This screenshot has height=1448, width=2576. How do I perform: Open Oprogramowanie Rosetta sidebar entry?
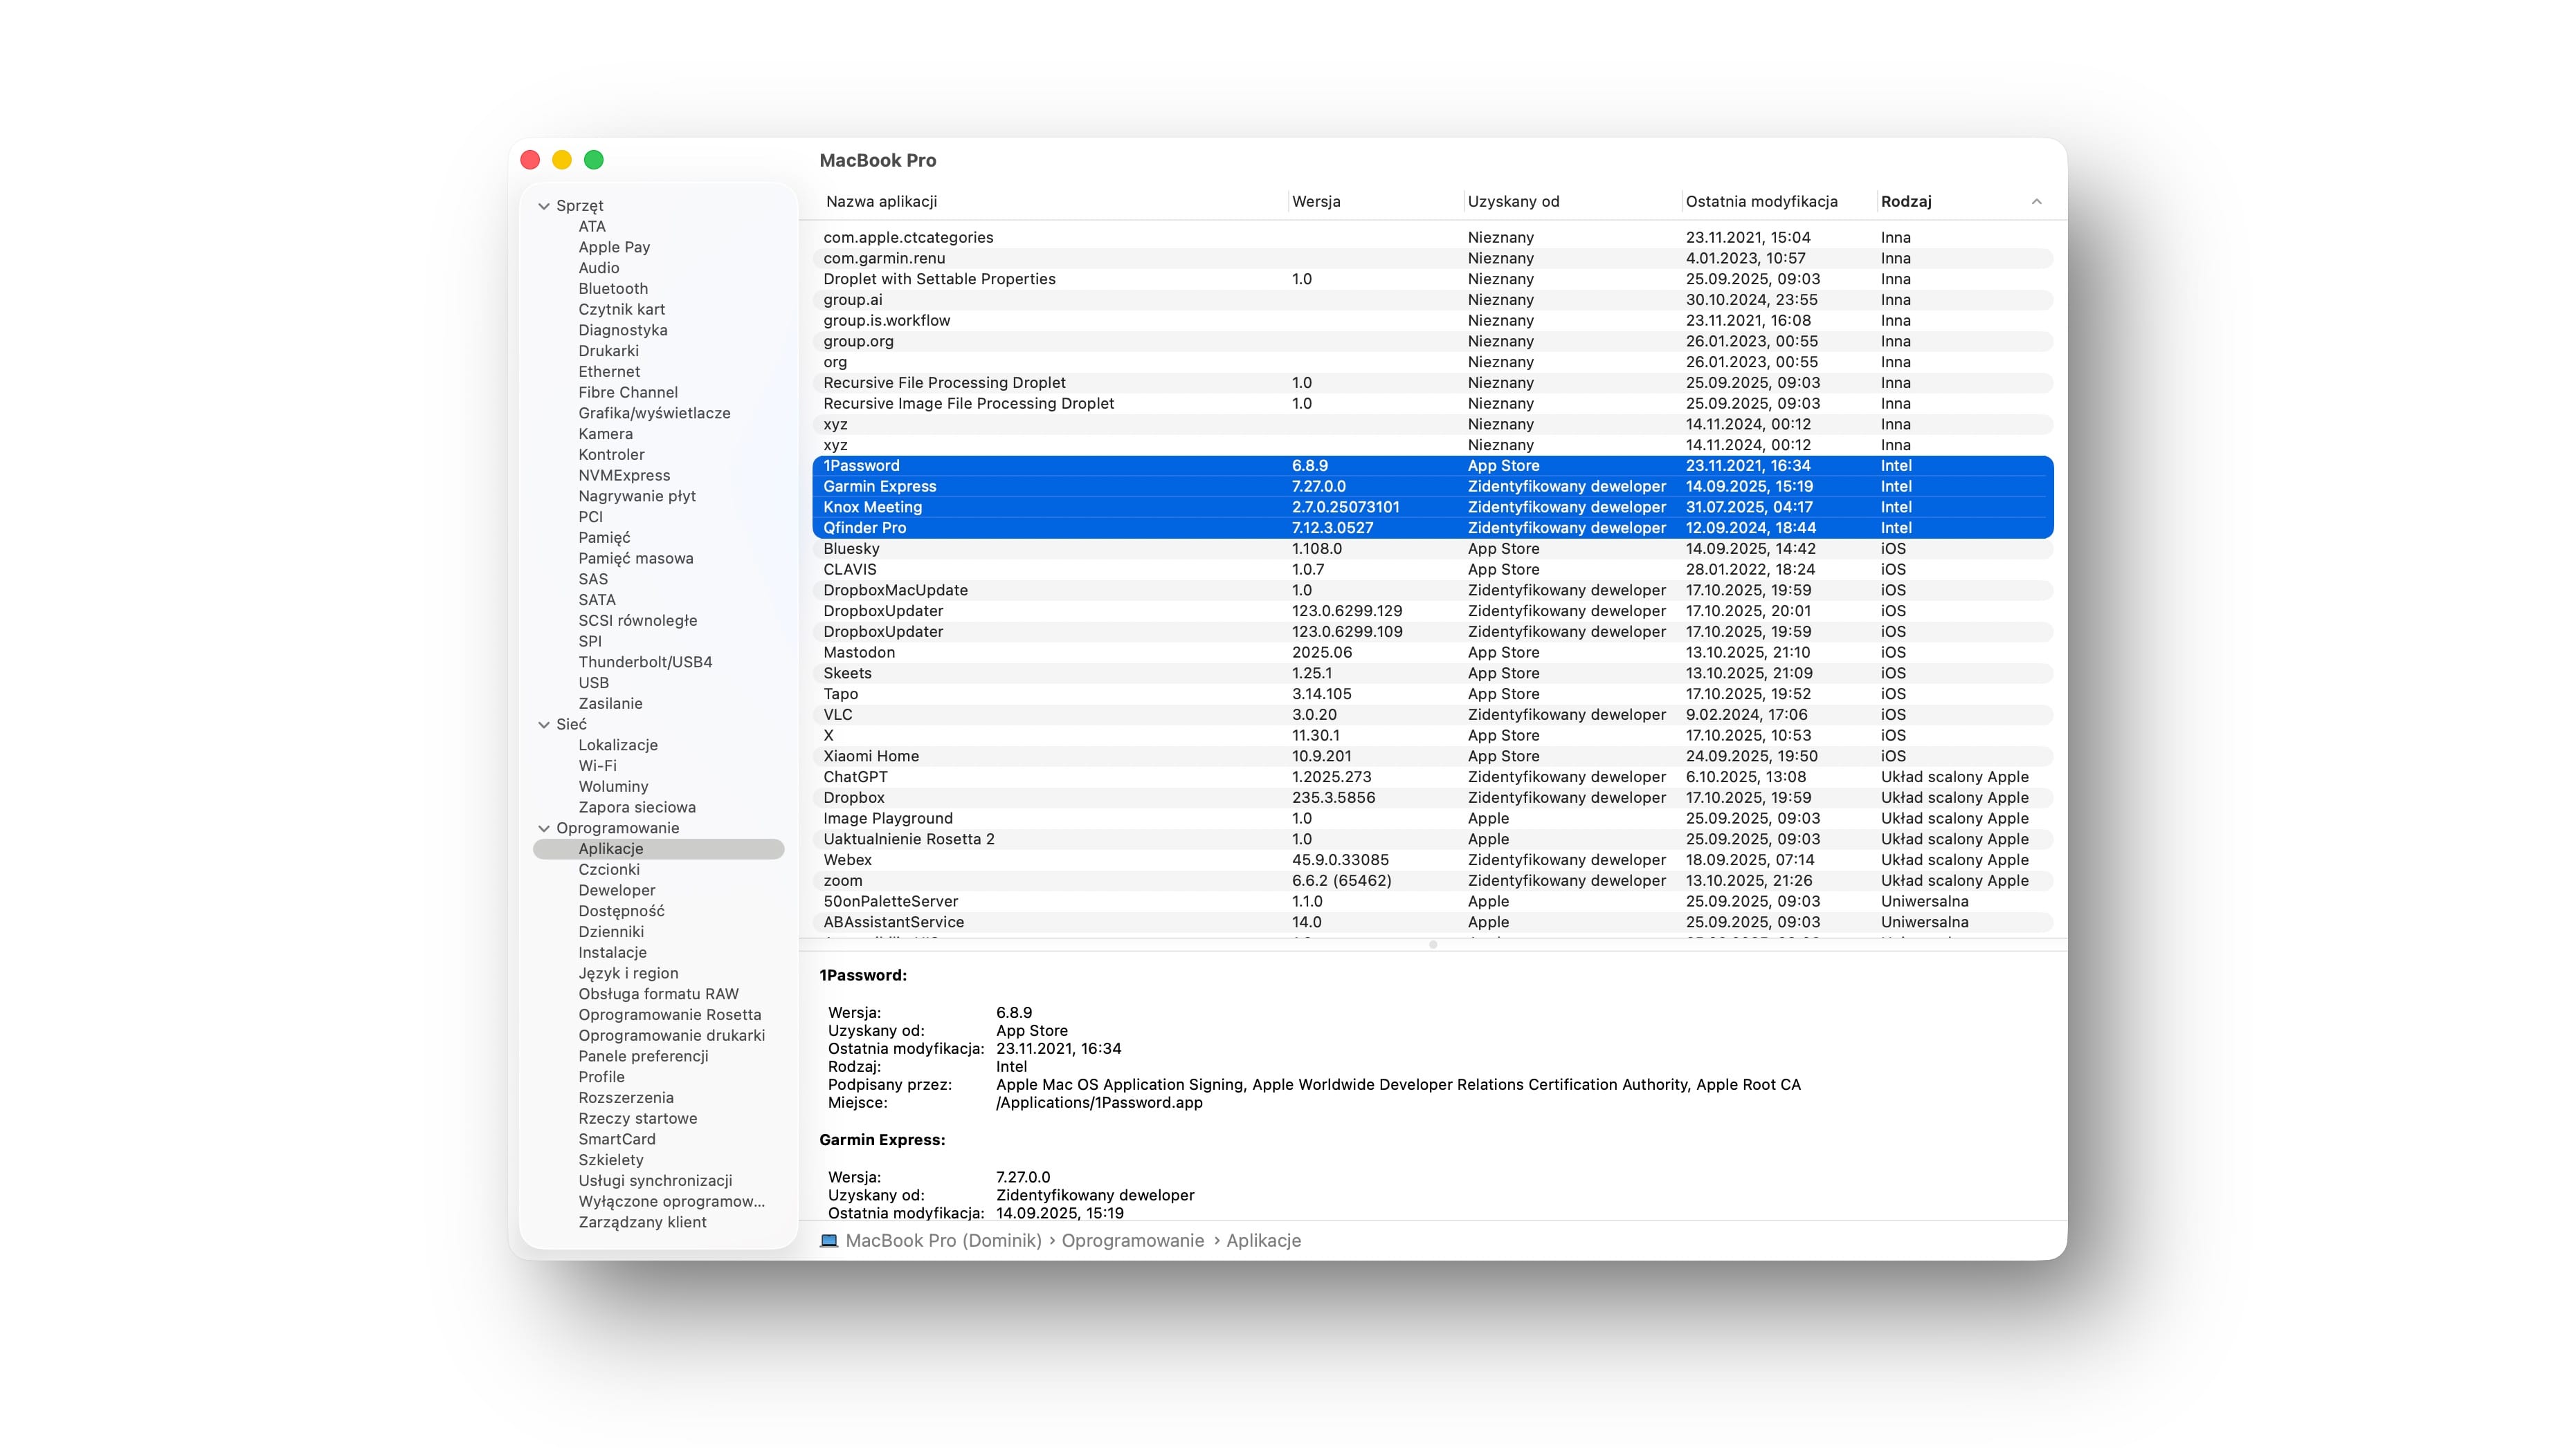pyautogui.click(x=669, y=1014)
